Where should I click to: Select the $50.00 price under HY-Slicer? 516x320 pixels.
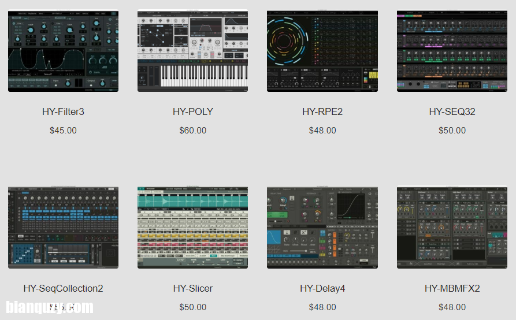click(x=193, y=307)
